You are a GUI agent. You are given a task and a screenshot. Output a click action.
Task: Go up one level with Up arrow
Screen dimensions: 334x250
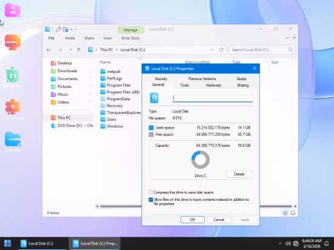coord(79,50)
